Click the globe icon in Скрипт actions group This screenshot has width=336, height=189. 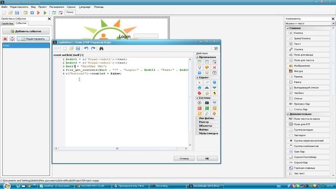(214, 82)
